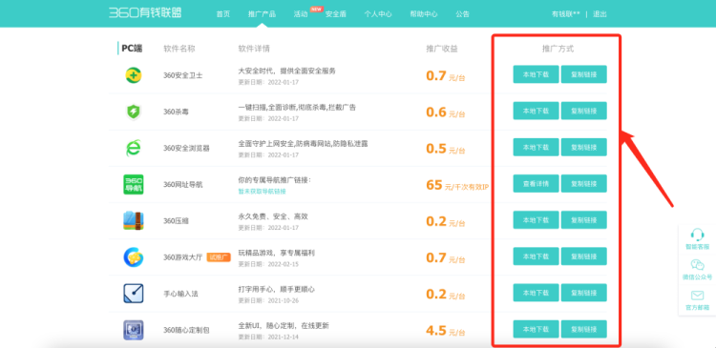Open 帮助中心 navigation item
This screenshot has width=716, height=348.
click(423, 14)
